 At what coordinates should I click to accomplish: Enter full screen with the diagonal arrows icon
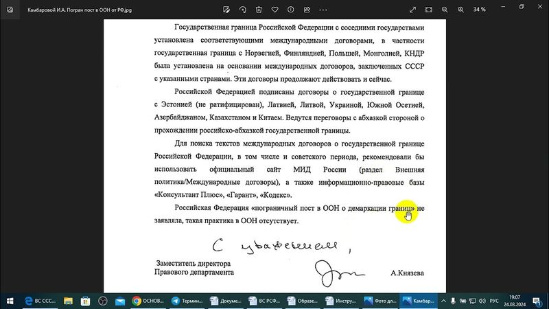tap(413, 10)
